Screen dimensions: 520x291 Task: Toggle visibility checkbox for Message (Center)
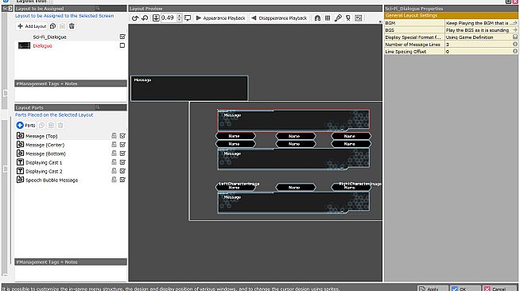pos(122,145)
